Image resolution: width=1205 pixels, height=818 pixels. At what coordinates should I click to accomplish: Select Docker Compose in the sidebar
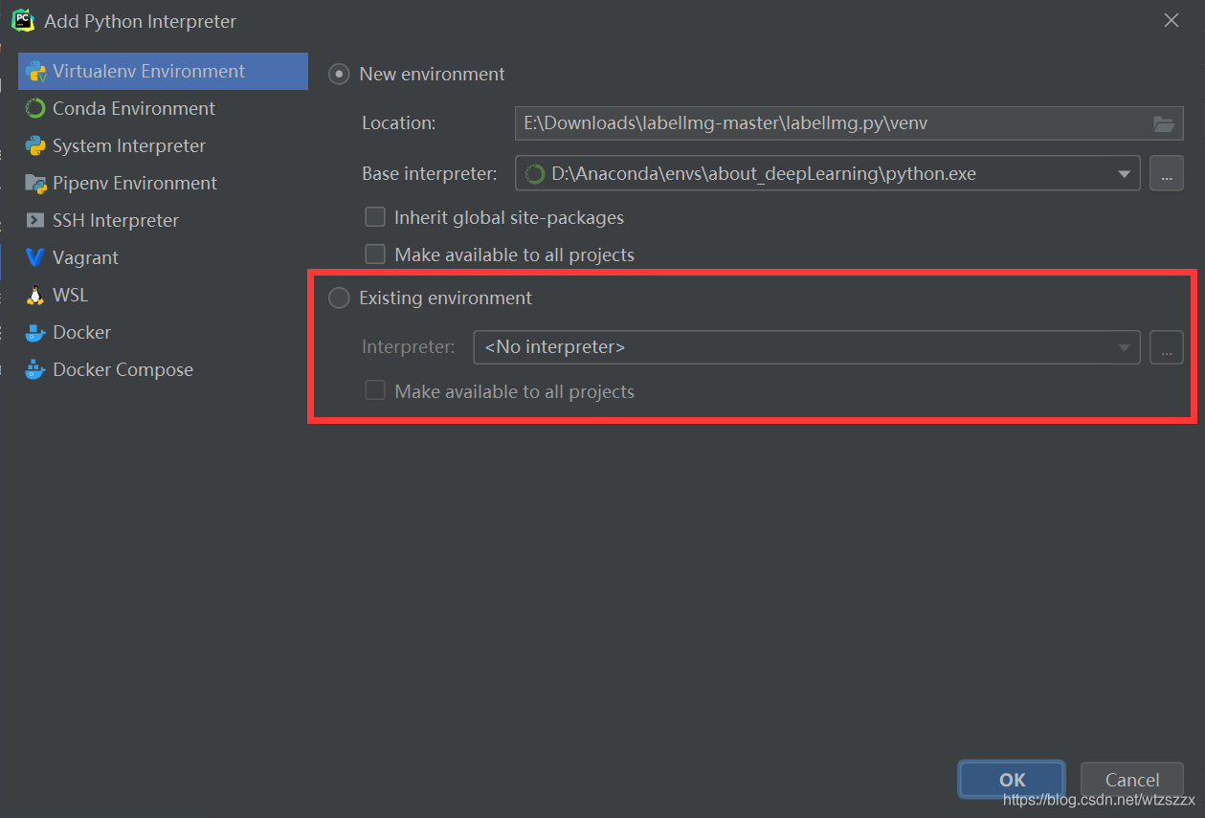pos(164,370)
